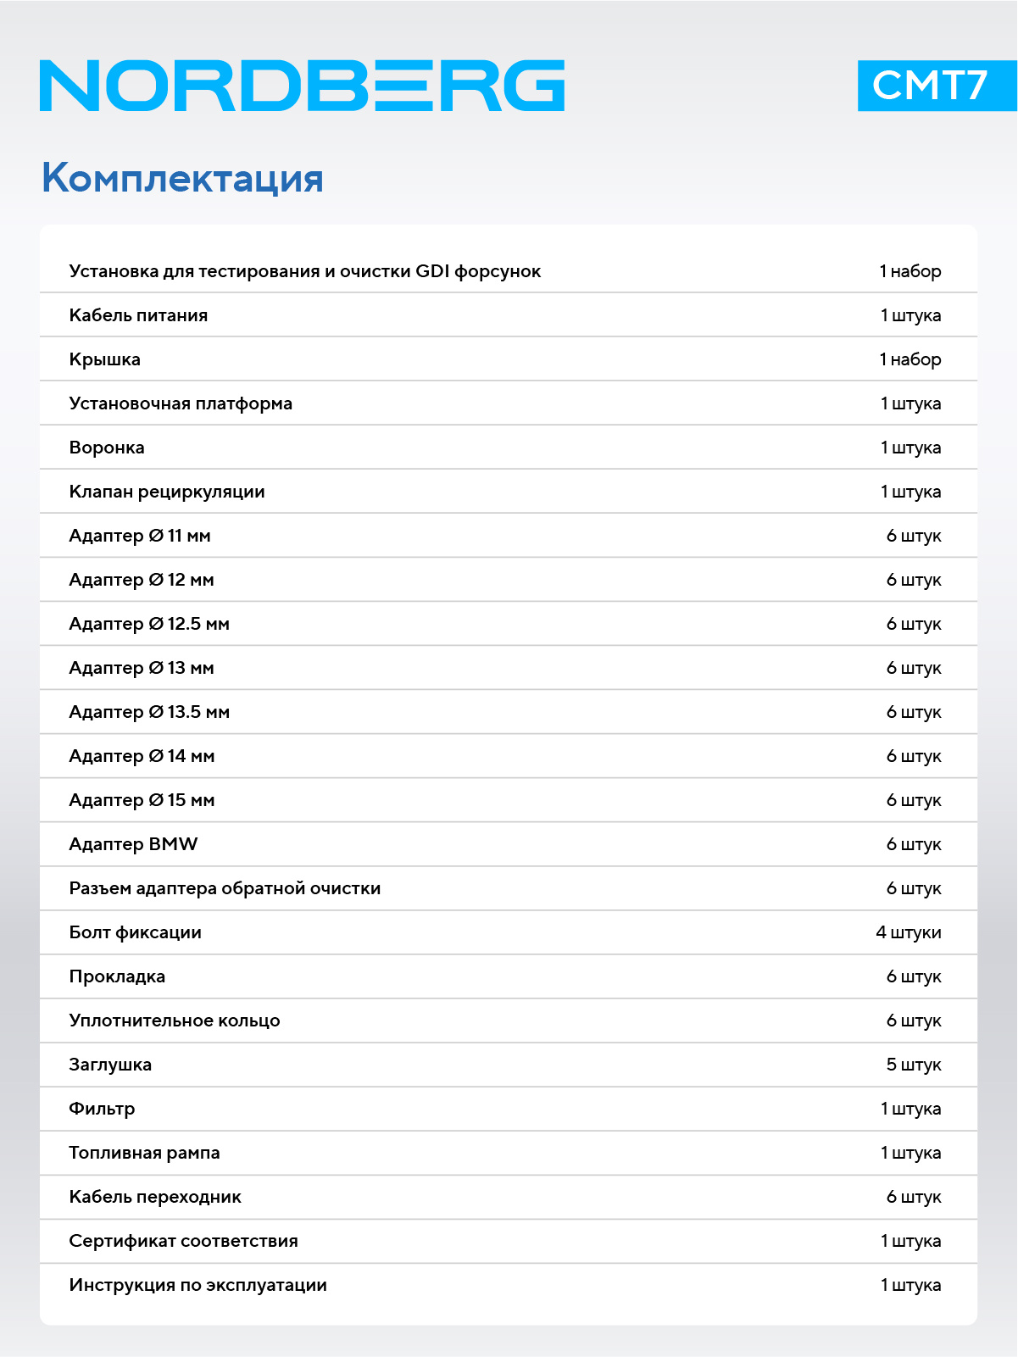Select the Крышка row label

tap(105, 359)
